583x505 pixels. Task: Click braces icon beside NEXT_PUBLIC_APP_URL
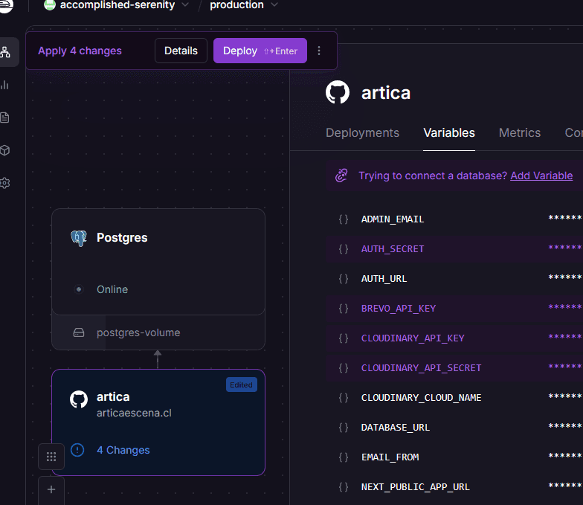point(344,486)
